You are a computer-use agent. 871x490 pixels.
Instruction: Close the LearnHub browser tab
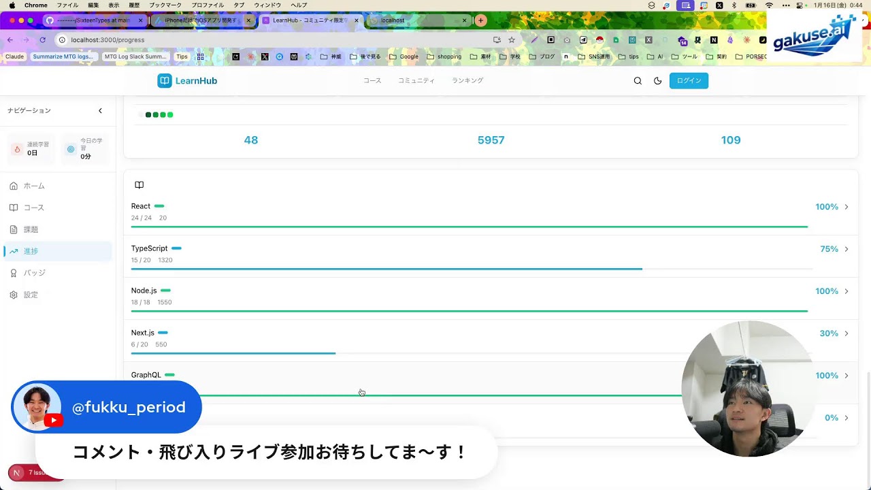click(x=357, y=20)
